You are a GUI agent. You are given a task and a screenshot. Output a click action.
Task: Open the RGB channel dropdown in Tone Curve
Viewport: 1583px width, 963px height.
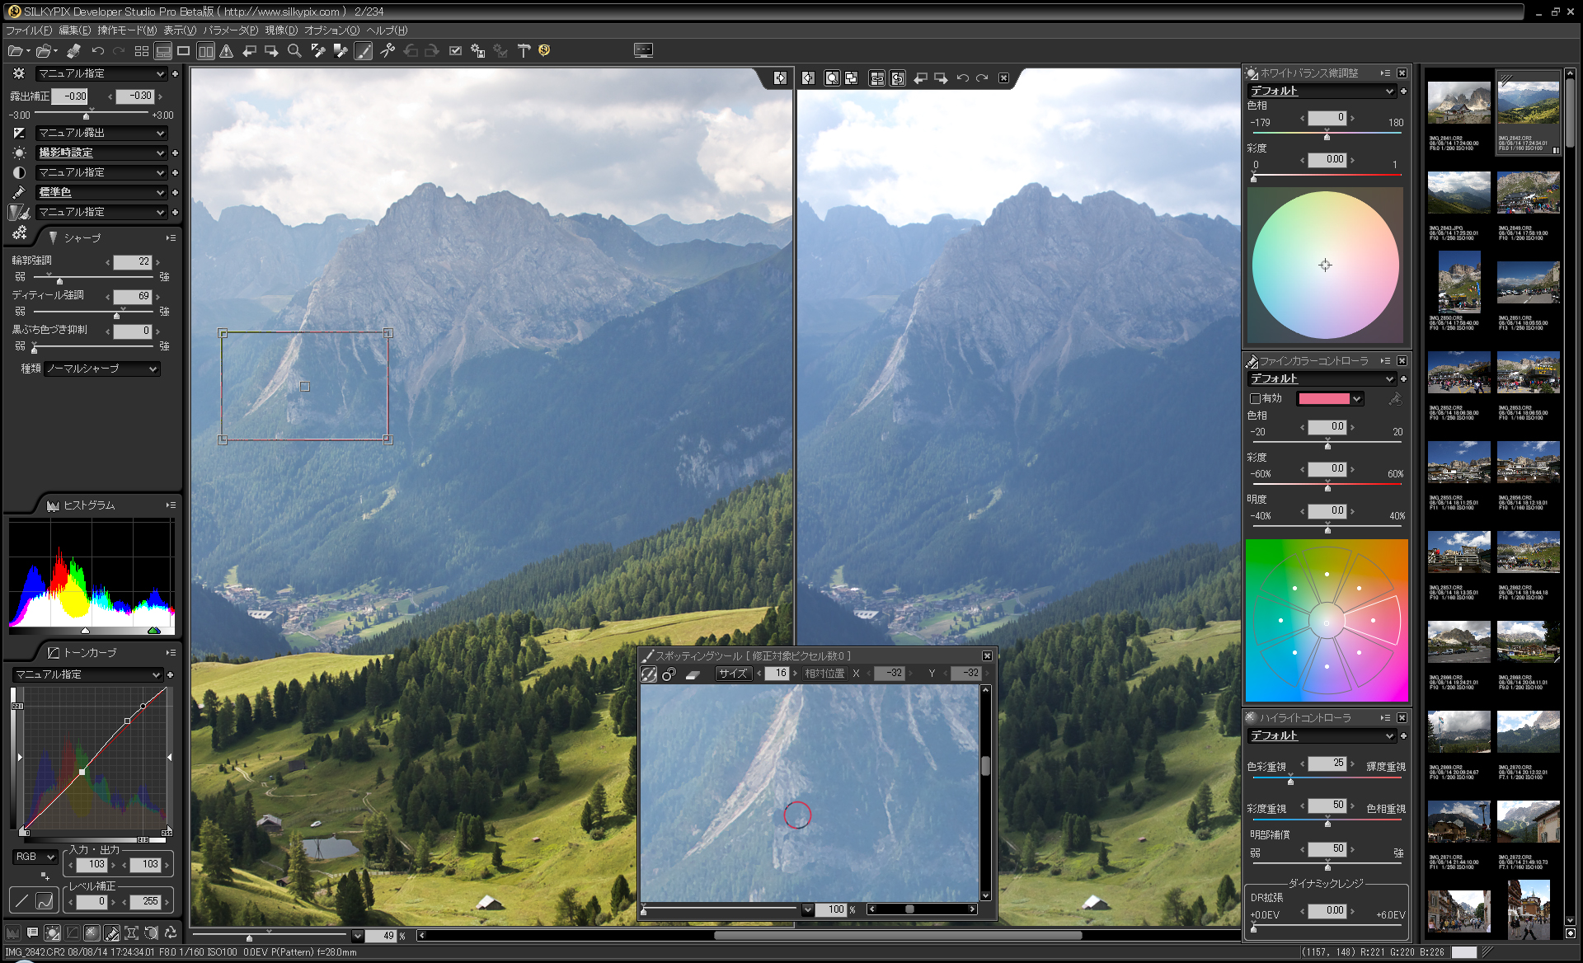(35, 857)
